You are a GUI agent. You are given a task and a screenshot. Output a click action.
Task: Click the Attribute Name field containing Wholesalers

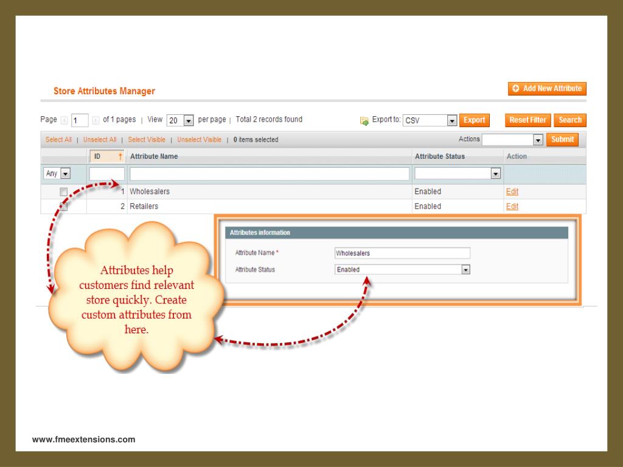click(403, 253)
